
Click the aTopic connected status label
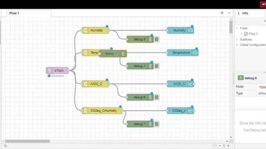57,76
